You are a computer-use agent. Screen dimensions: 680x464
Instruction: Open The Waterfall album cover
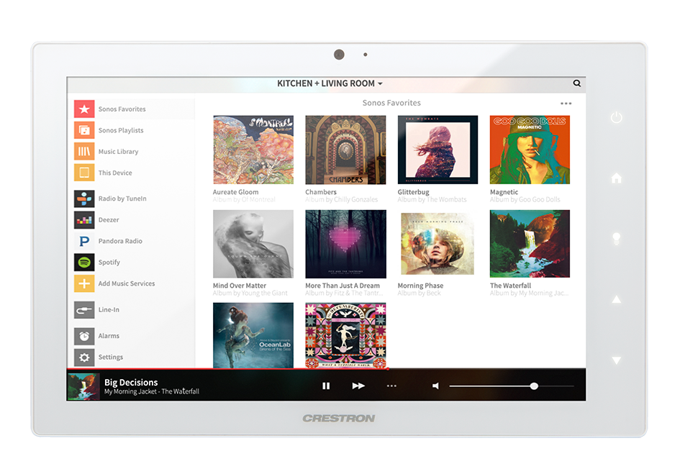[x=530, y=244]
